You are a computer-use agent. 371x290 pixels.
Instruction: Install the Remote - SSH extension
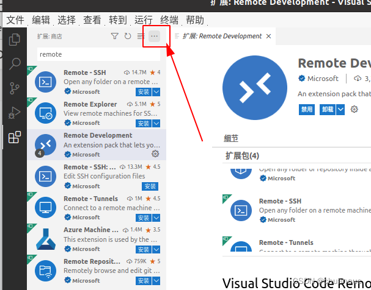coord(144,92)
